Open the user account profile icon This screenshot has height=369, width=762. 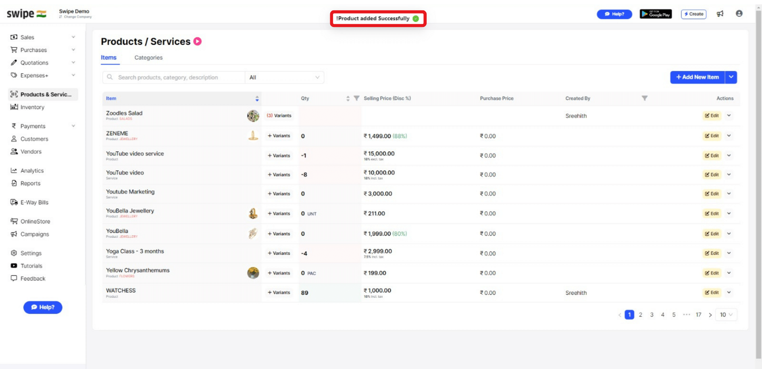739,13
